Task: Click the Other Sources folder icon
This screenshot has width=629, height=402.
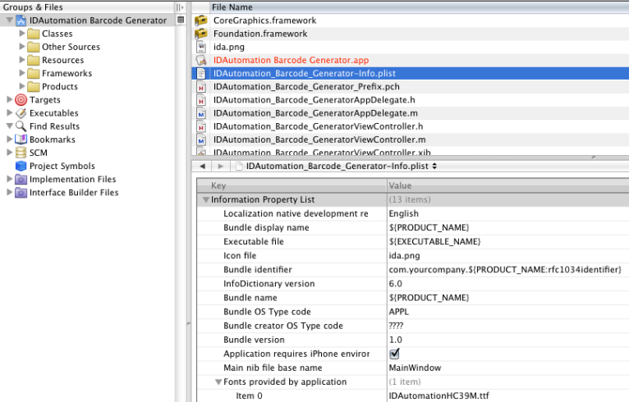Action: coord(34,47)
